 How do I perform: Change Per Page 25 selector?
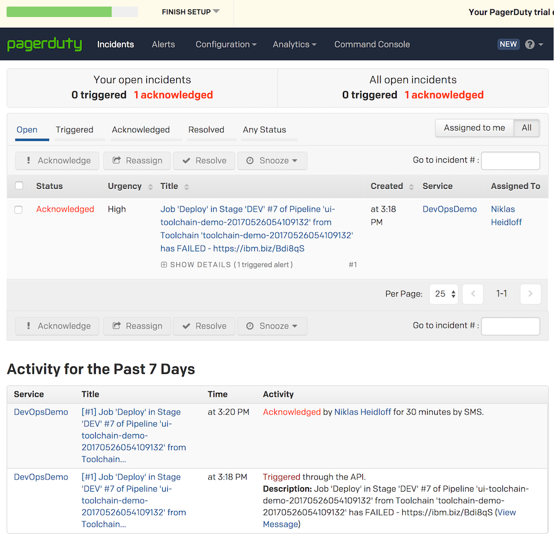point(444,294)
